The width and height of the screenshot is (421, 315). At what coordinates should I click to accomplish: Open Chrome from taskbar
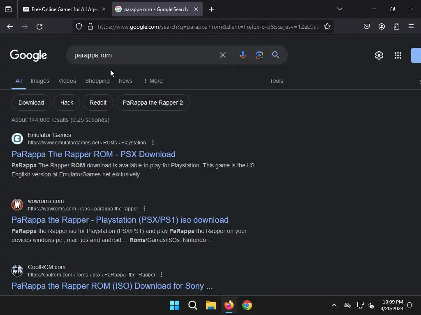(247, 305)
